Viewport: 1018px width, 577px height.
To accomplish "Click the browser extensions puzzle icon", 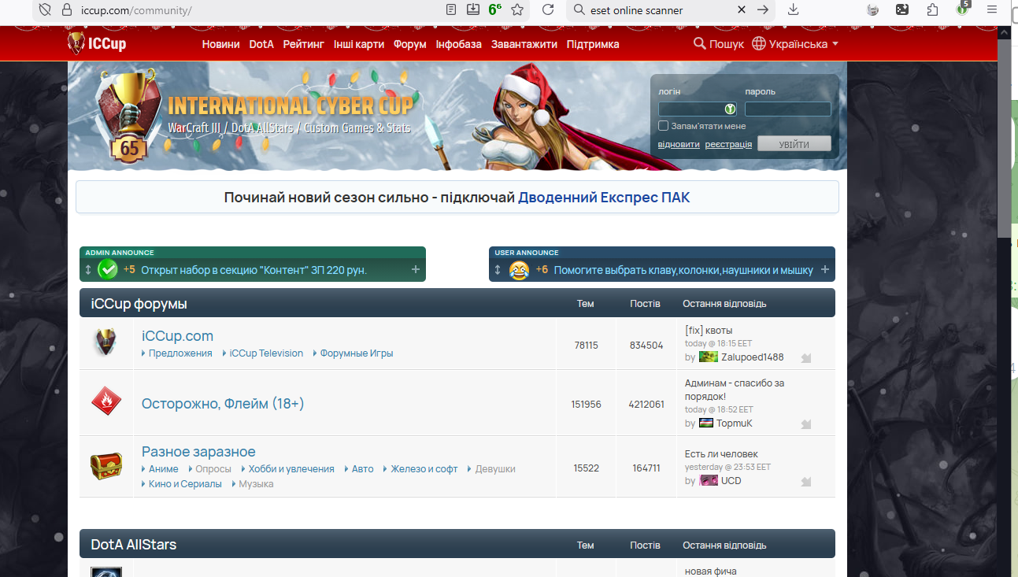I will pos(933,9).
